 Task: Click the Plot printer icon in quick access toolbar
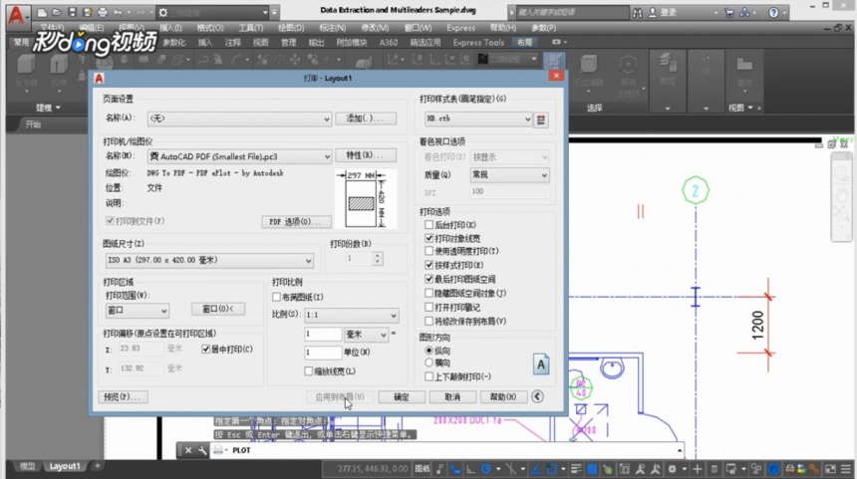click(103, 12)
